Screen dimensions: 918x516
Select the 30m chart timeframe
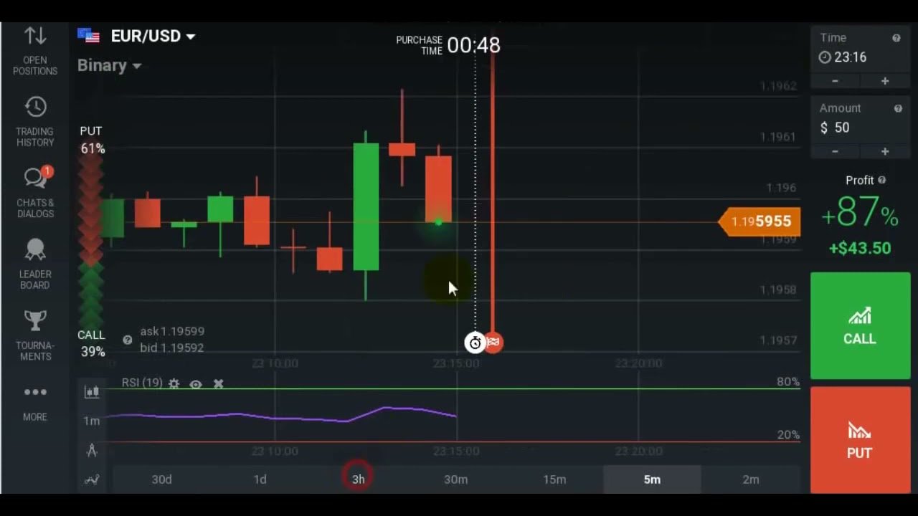coord(456,479)
